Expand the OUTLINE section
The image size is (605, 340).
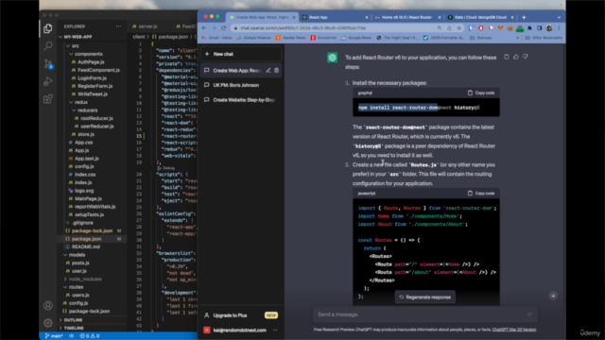point(74,320)
